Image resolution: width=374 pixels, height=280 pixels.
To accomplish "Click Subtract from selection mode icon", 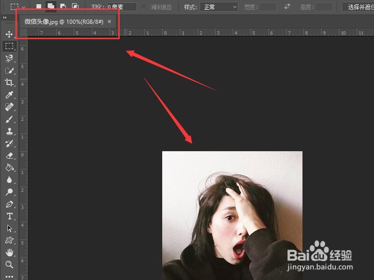I will click(63, 7).
